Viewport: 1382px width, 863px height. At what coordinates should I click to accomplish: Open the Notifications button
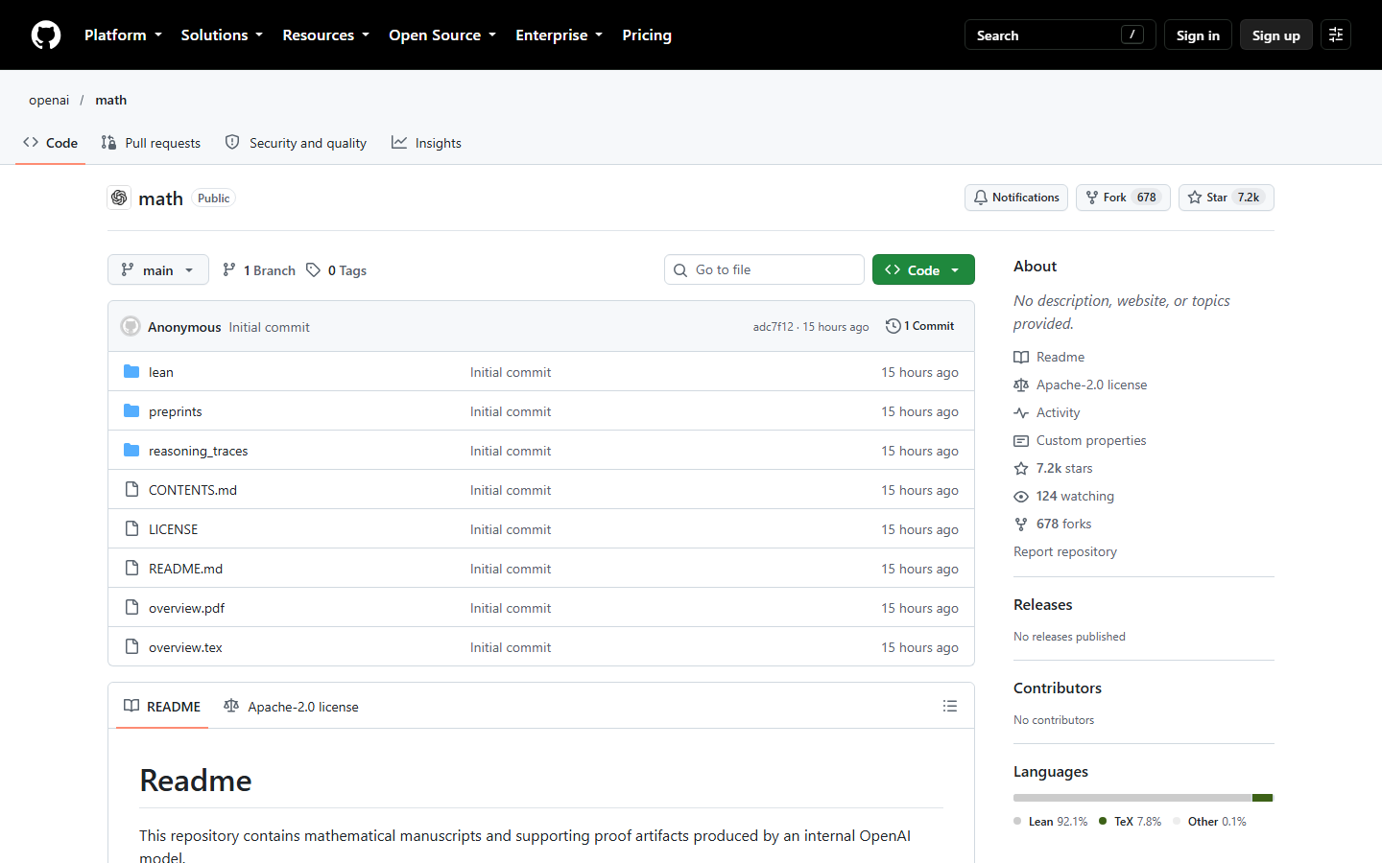point(1015,198)
